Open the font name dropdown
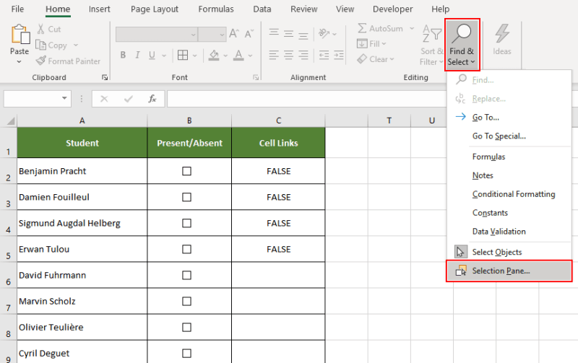 [193, 35]
